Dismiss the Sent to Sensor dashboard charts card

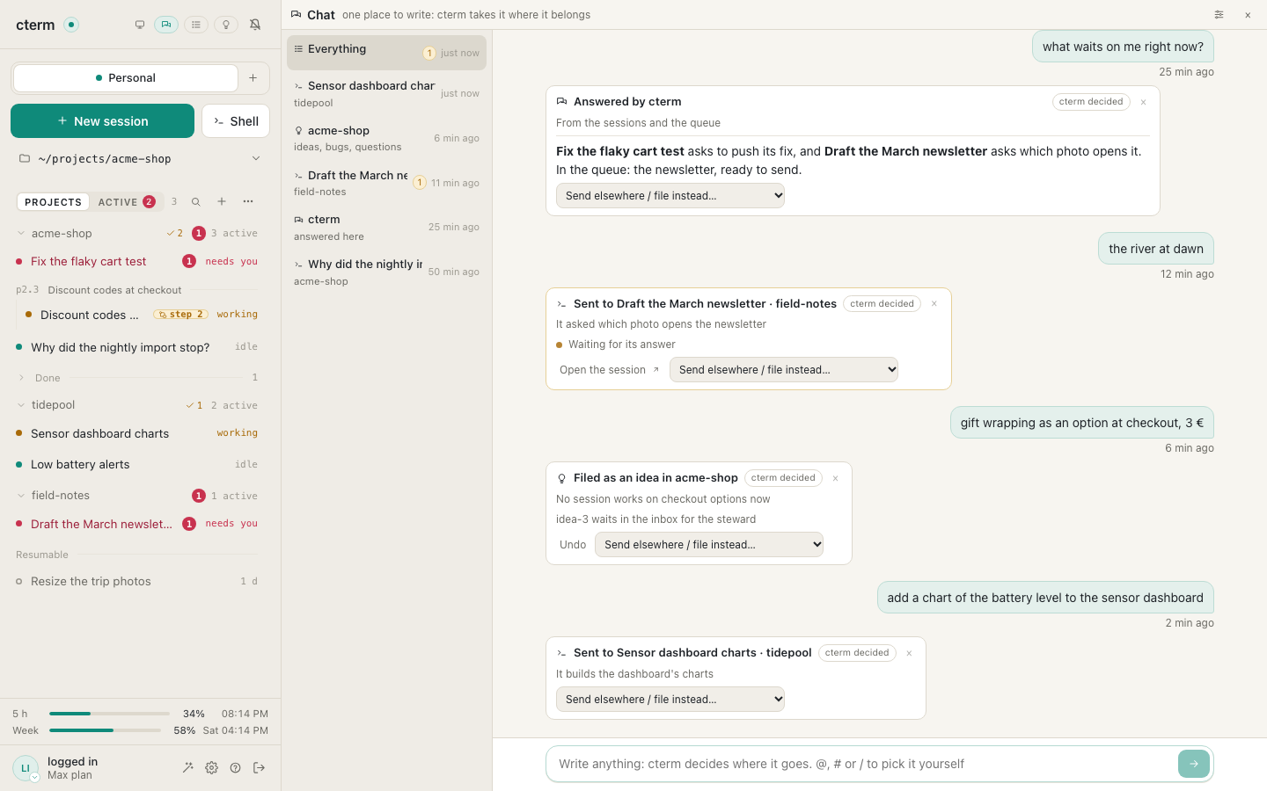(x=909, y=653)
